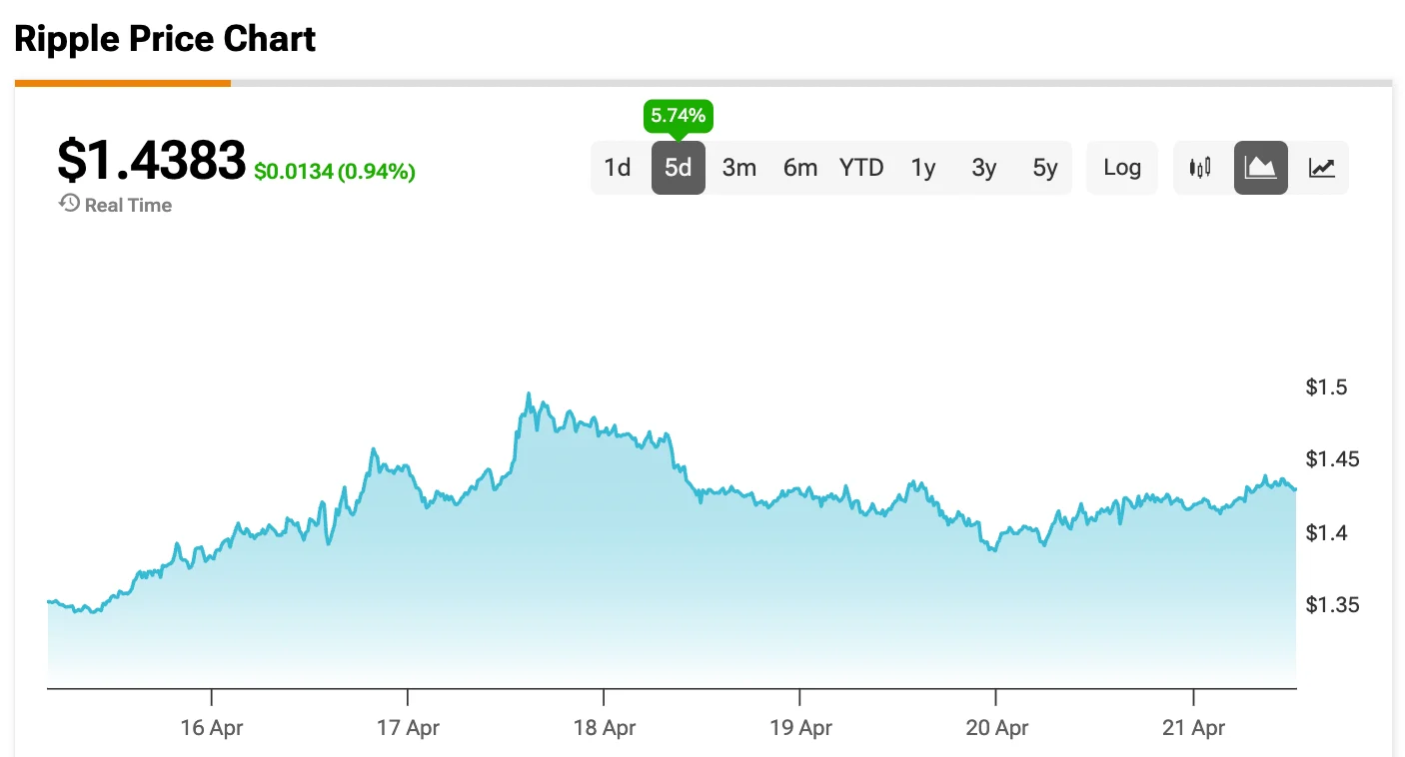Activate the trend line chart icon
Image resolution: width=1405 pixels, height=757 pixels.
click(x=1322, y=168)
